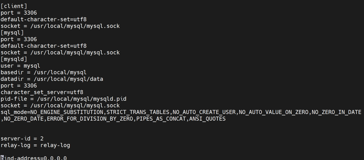Screen dimensions: 364x160
Task: Click the server-id = 2 line
Action: click(x=22, y=139)
